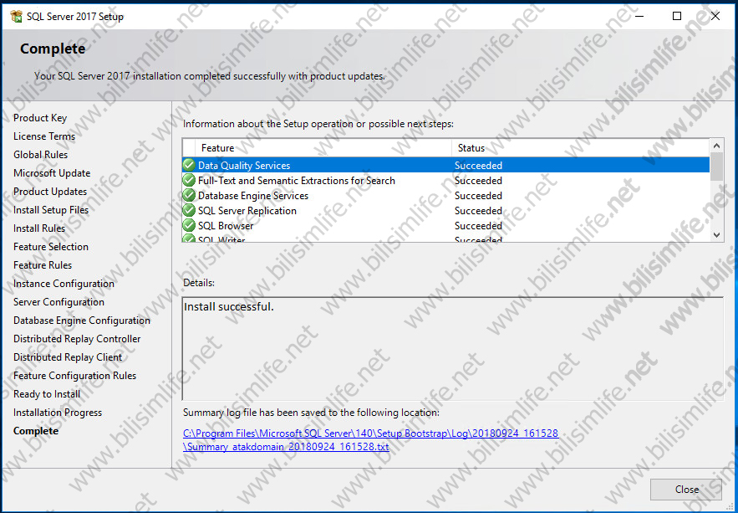Click the Product Key step
The image size is (738, 513).
click(40, 118)
